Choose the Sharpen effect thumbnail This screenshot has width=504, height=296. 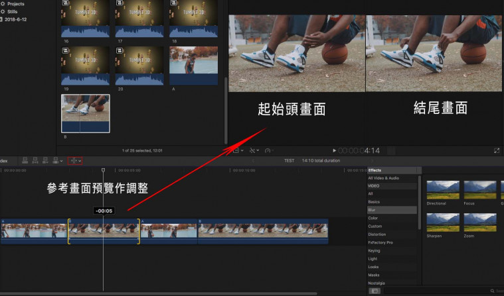[443, 222]
